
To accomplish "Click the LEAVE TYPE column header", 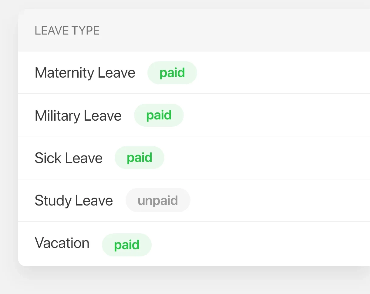I will click(67, 31).
